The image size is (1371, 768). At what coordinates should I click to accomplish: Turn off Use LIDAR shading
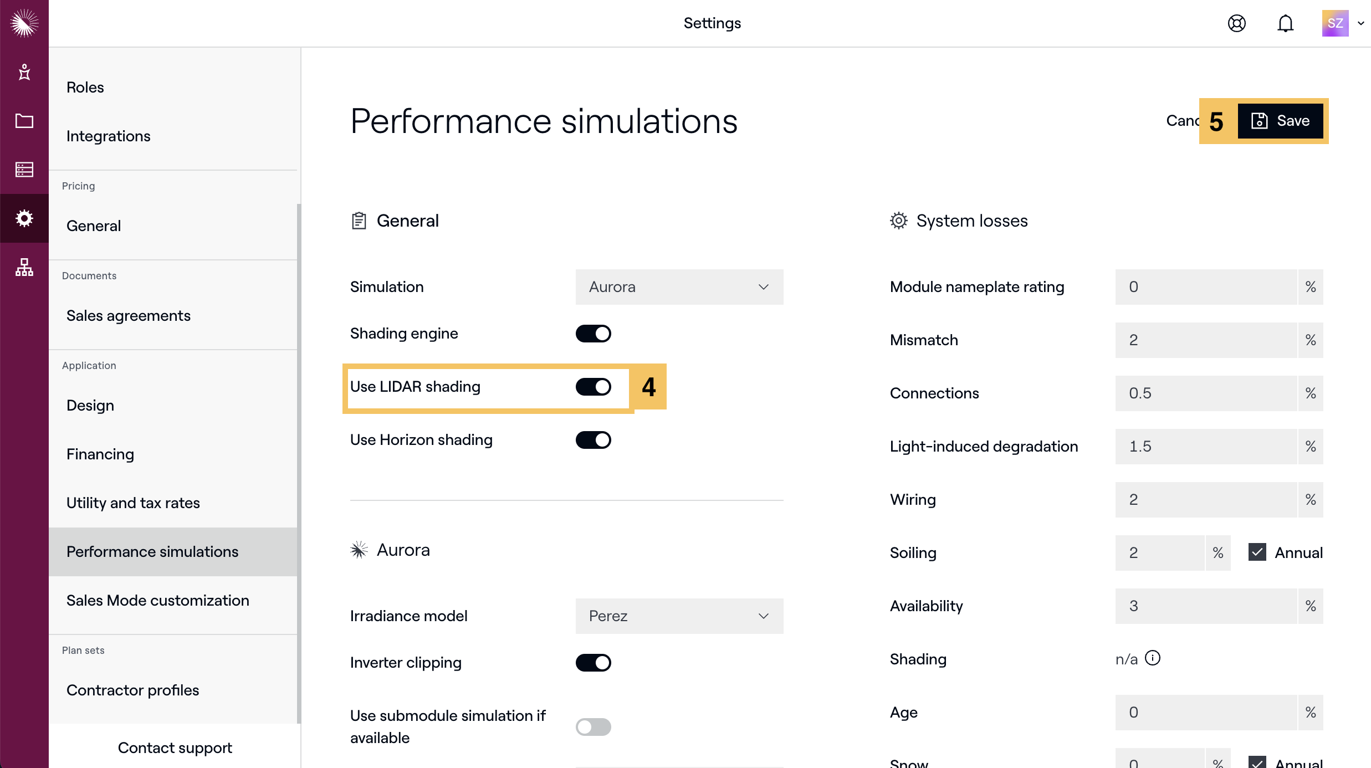pyautogui.click(x=593, y=387)
